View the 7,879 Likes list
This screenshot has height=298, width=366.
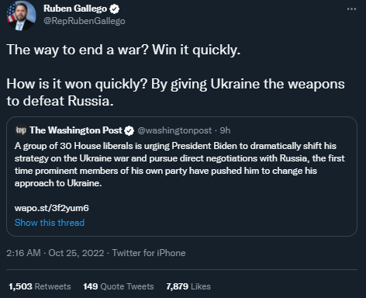tap(188, 286)
